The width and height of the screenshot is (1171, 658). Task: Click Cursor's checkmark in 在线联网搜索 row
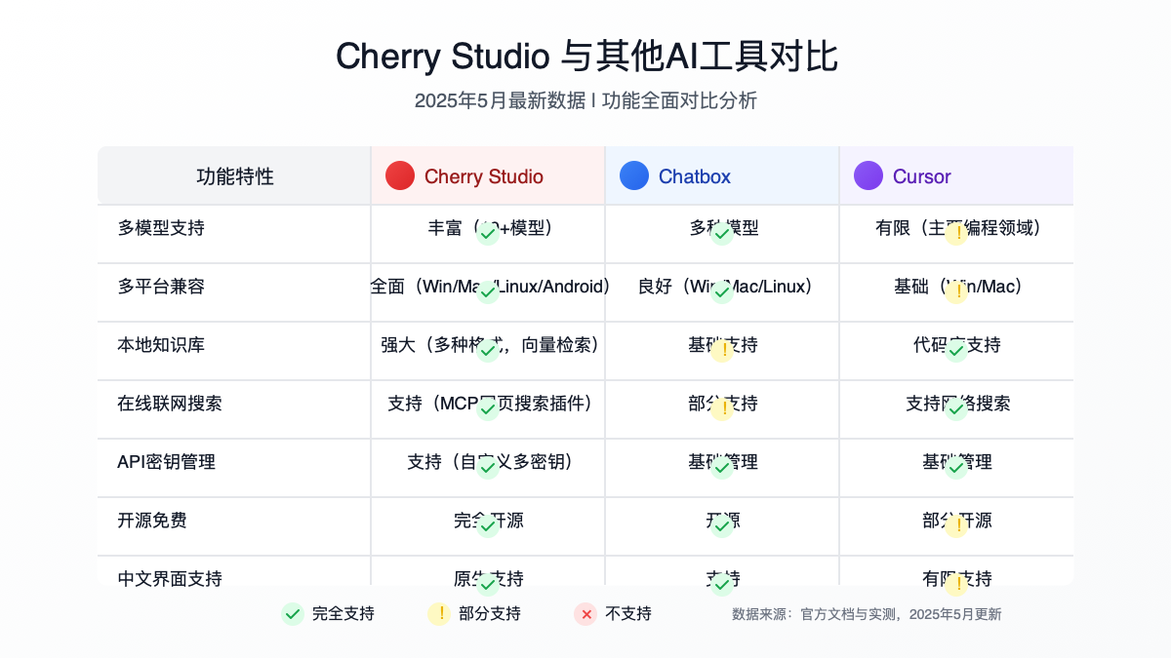956,409
